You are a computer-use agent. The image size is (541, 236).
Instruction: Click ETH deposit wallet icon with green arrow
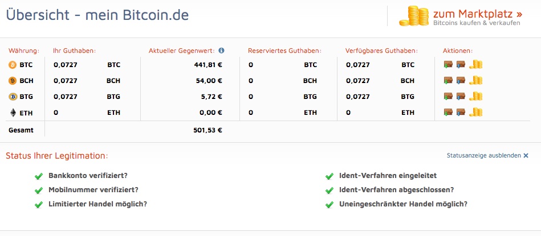pos(448,112)
